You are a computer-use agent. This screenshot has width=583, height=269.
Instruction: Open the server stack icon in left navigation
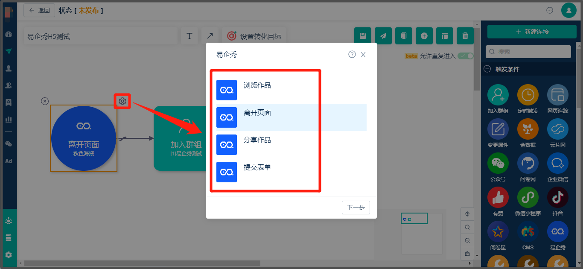click(9, 238)
